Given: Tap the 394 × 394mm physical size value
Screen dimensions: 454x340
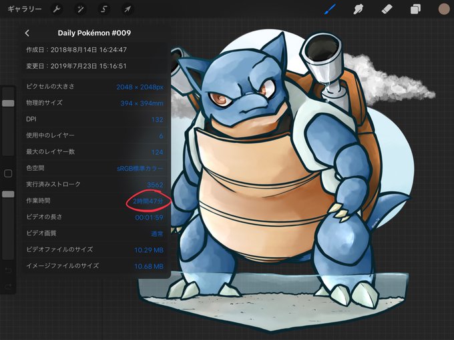Looking at the screenshot, I should [x=142, y=103].
